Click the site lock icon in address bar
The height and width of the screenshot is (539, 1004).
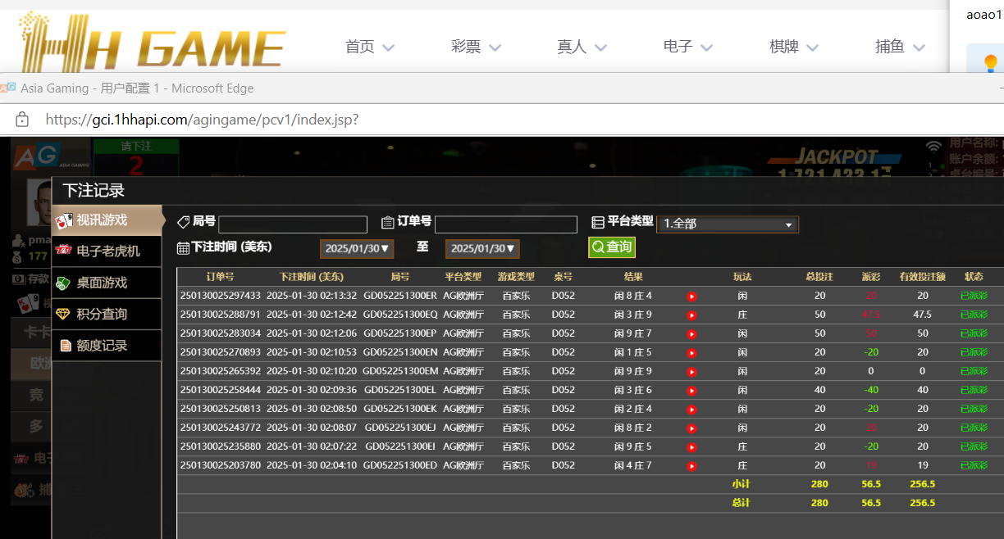point(22,120)
